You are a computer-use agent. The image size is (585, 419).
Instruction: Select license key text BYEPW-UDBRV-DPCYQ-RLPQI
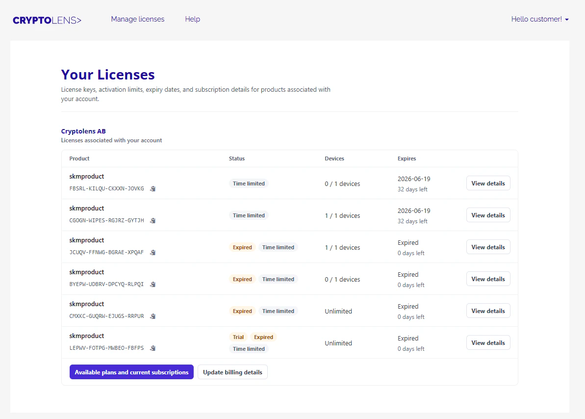pyautogui.click(x=107, y=284)
